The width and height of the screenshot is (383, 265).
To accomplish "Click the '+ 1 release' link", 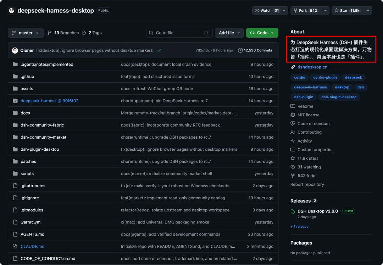I will [299, 226].
